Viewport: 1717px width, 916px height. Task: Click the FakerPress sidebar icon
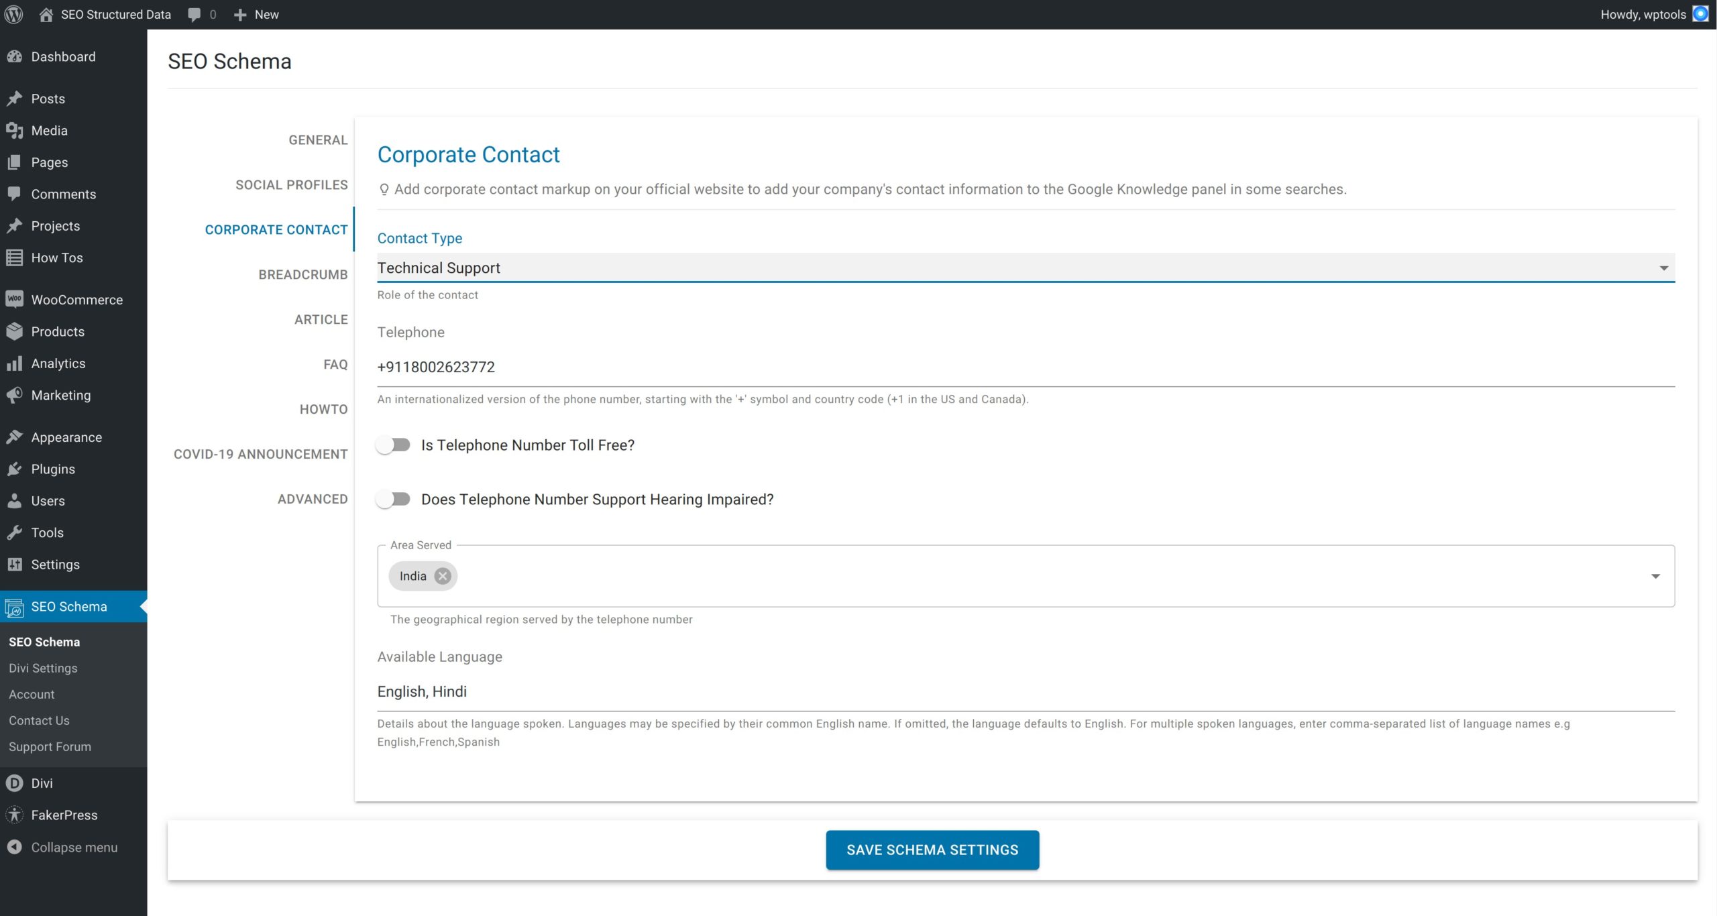coord(14,815)
